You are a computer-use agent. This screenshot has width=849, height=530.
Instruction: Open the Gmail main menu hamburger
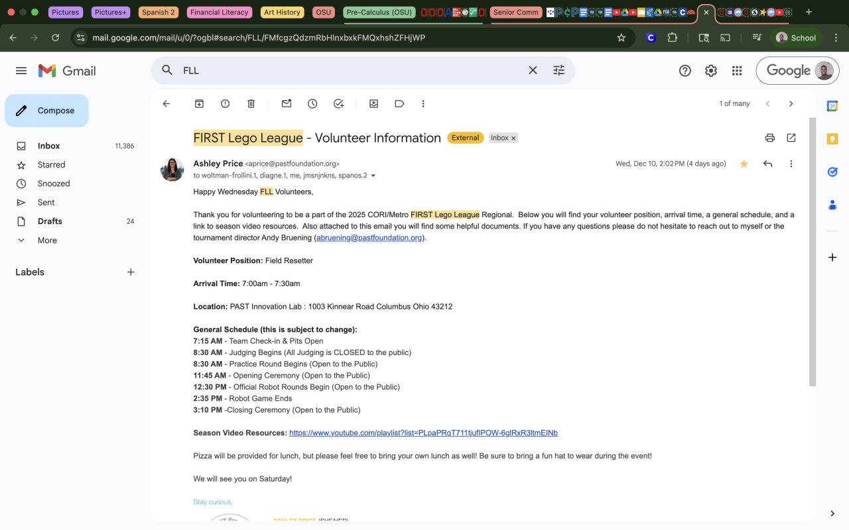tap(21, 71)
